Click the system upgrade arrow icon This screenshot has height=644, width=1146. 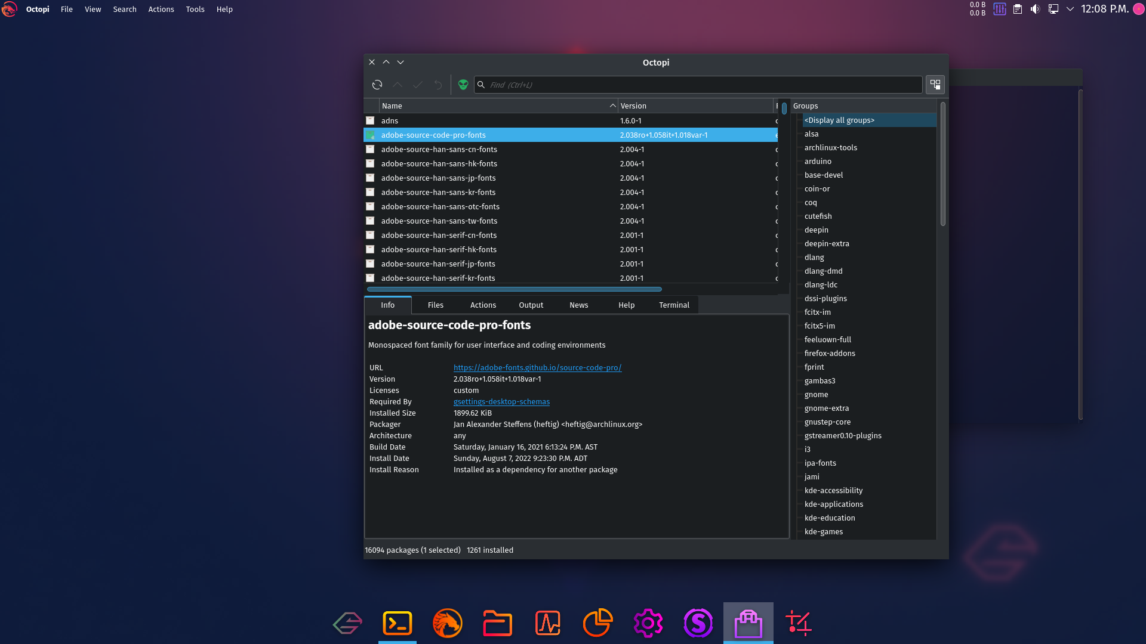point(398,85)
